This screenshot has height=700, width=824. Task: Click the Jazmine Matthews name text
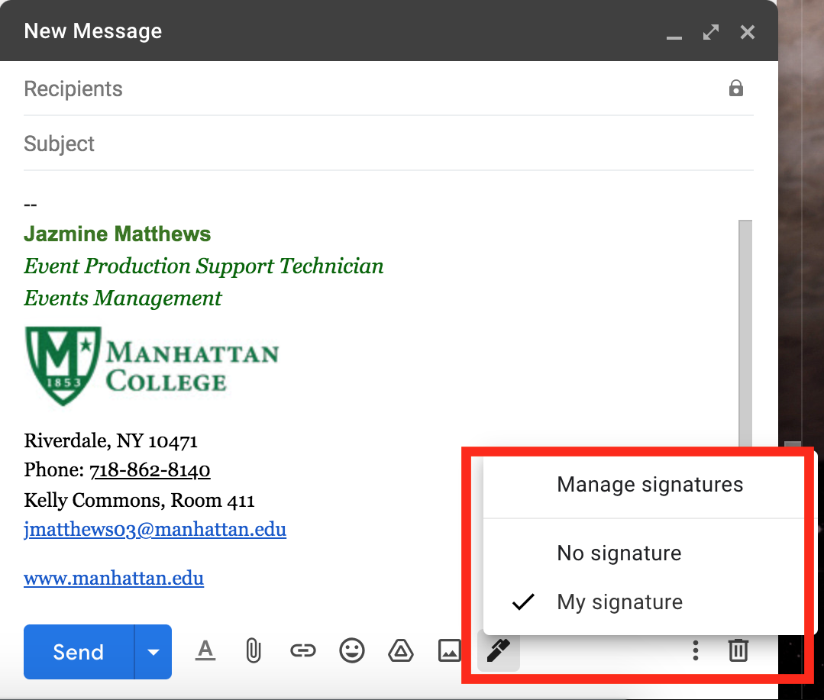tap(117, 234)
